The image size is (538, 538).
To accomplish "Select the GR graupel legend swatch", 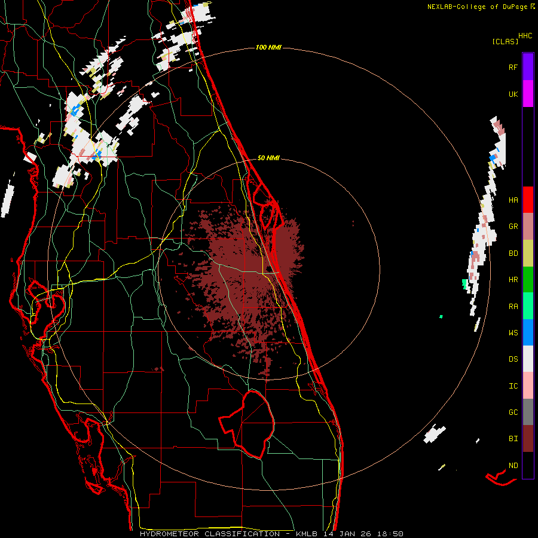I will point(528,226).
